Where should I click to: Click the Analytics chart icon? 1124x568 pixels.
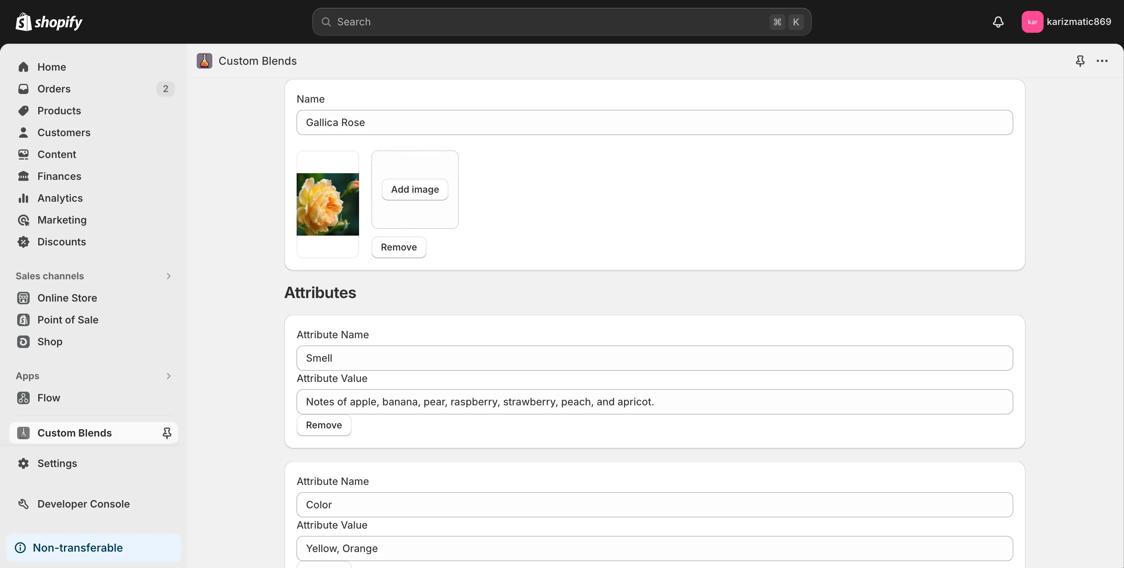[23, 198]
